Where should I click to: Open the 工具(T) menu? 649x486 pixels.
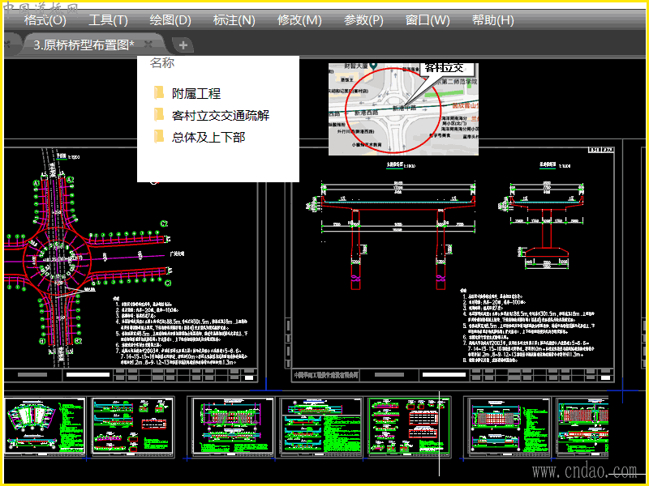coord(108,19)
